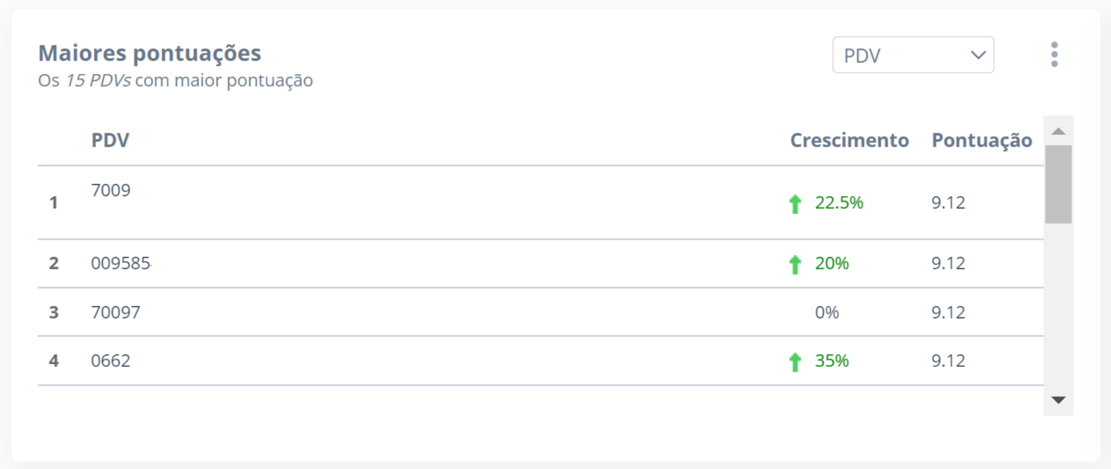Select PDV row 0662

(x=540, y=361)
